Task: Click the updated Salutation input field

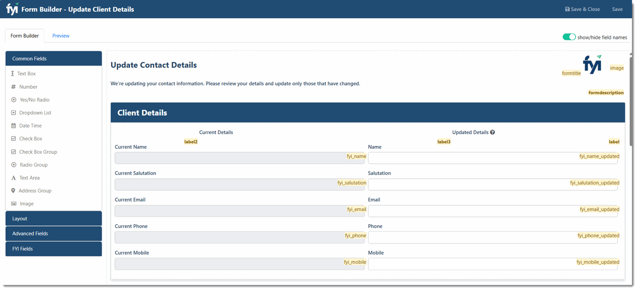Action: 493,185
